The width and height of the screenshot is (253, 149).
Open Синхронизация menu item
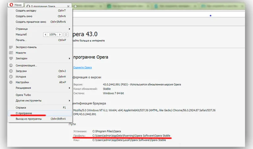pyautogui.click(x=40, y=65)
